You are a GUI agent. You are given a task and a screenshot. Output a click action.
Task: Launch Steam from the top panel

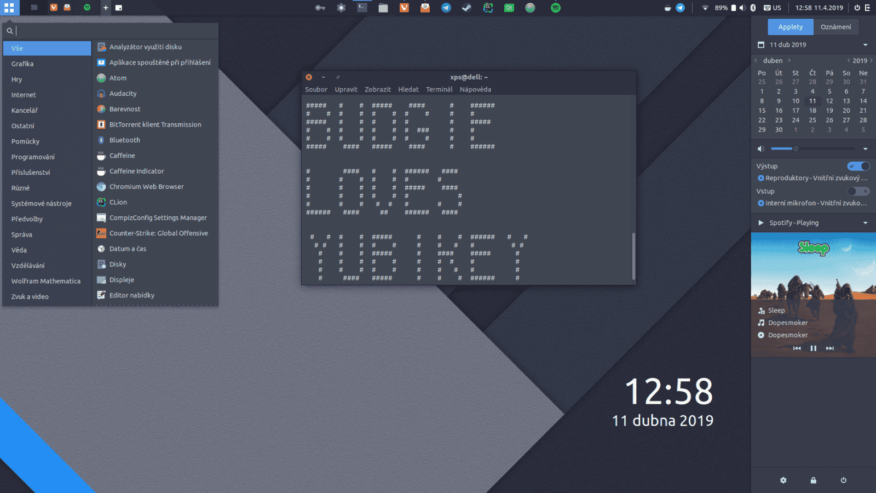[467, 8]
